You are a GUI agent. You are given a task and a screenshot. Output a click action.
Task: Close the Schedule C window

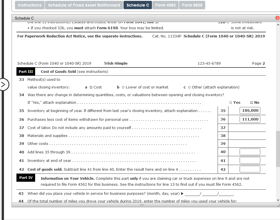point(277,18)
